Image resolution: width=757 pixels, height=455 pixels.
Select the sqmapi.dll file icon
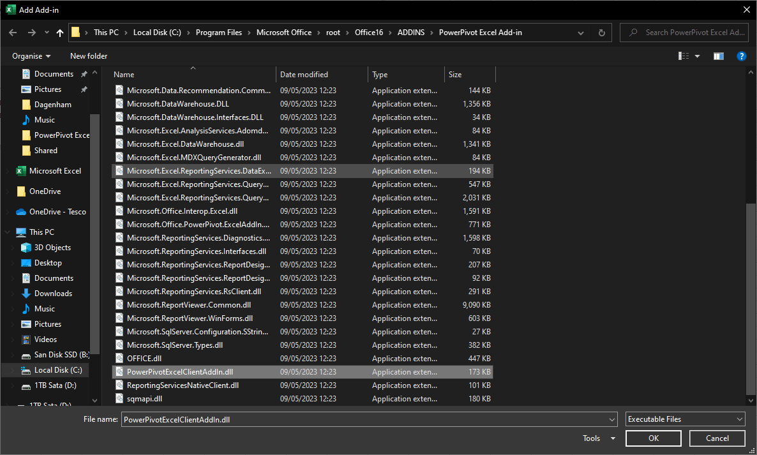pyautogui.click(x=119, y=399)
